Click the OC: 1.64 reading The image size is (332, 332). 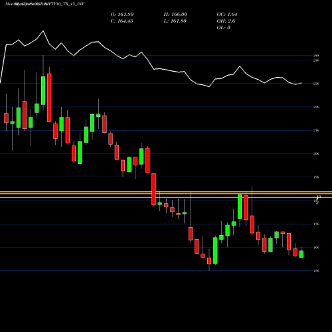[x=227, y=15]
